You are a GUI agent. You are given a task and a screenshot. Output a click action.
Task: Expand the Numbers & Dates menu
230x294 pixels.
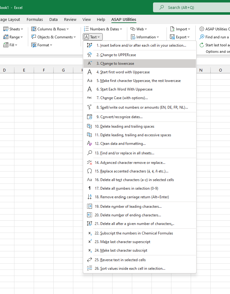[103, 29]
